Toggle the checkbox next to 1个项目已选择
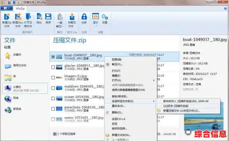Image resolution: width=229 pixels, height=141 pixels. point(55,134)
